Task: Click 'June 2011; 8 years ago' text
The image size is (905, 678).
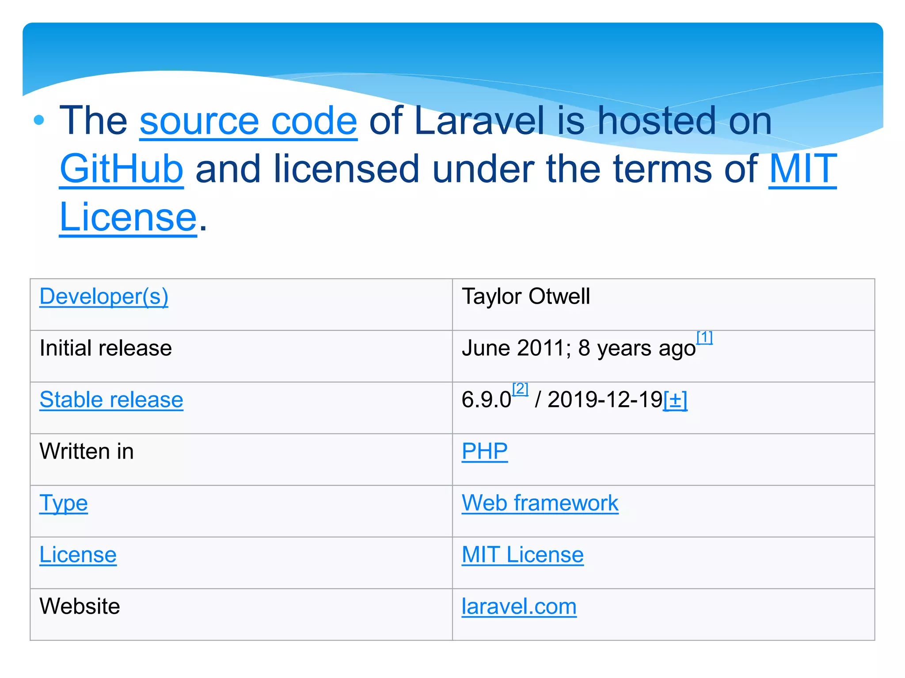Action: 579,348
